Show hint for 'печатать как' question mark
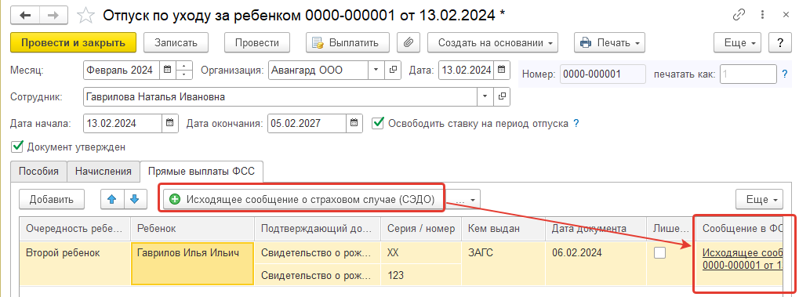 (x=785, y=74)
